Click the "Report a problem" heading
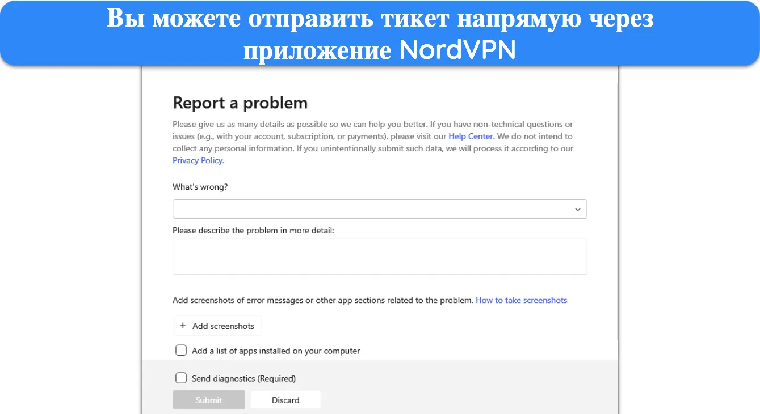Viewport: 760px width, 414px height. 240,103
